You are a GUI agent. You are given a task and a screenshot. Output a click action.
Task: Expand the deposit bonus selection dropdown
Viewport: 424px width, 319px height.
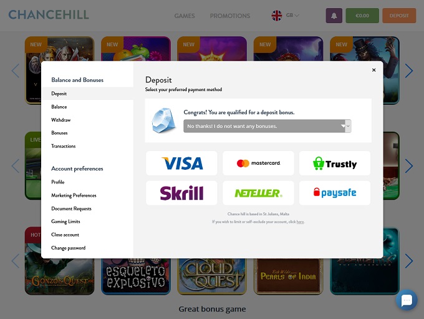tap(267, 126)
